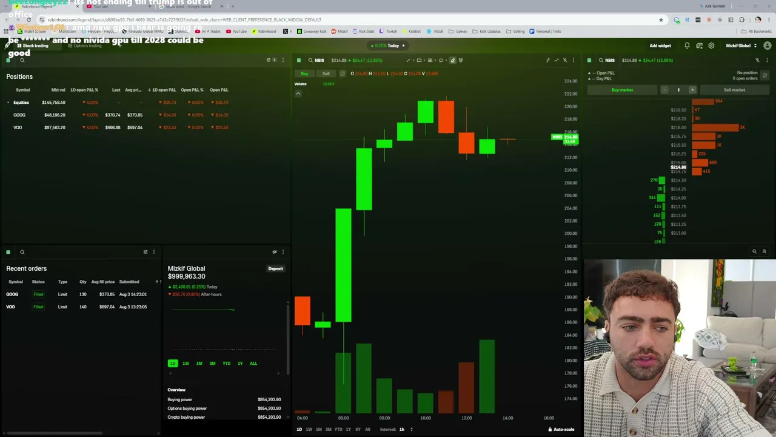Open Recent orders three-dot menu
The width and height of the screenshot is (776, 437).
[x=154, y=252]
